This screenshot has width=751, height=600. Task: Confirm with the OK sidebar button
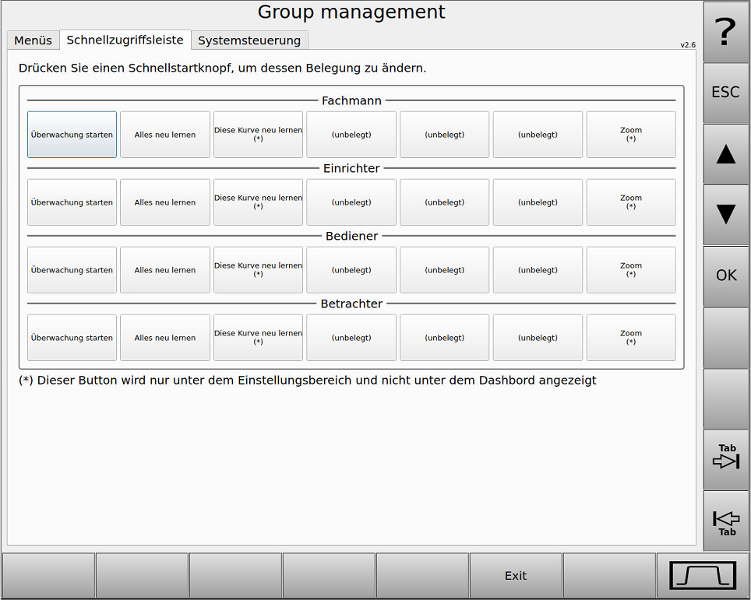click(725, 275)
